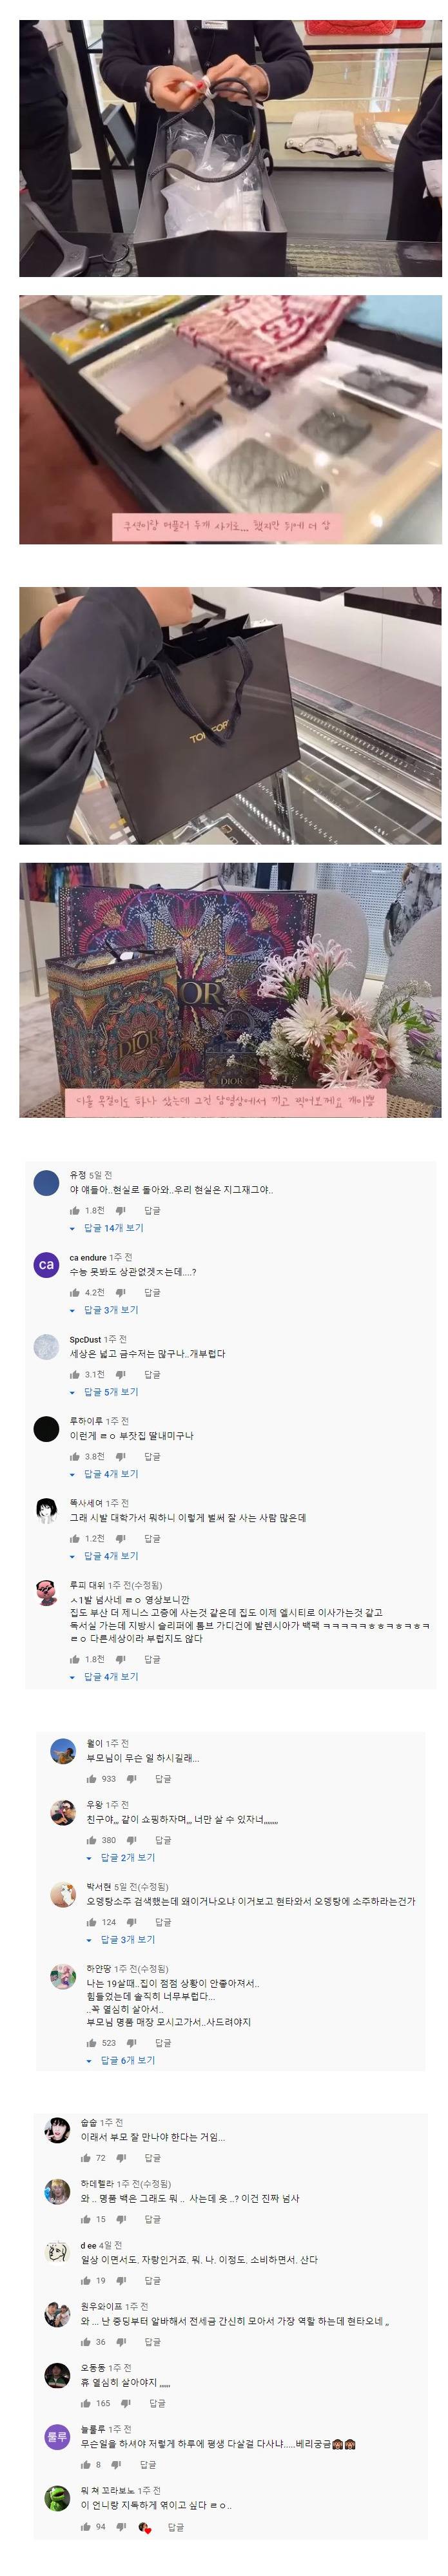This screenshot has width=448, height=2576.
Task: Click 답글 under 박서현's comment
Action: [x=164, y=1922]
